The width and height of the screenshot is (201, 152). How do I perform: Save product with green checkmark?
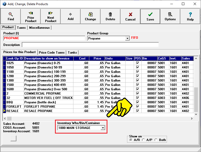point(150,16)
